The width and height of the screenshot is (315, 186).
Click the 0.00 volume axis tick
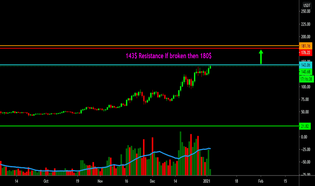304,137
